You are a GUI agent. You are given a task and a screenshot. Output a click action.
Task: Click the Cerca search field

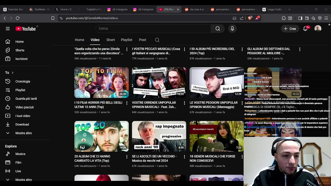coord(153,29)
